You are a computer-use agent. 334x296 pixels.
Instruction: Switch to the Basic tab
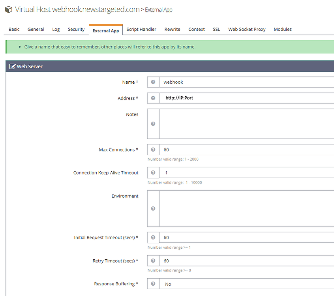click(14, 29)
